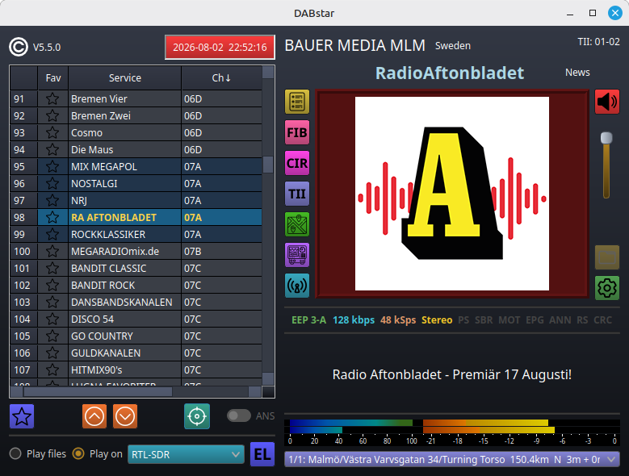The width and height of the screenshot is (629, 476).
Task: Open the spectrum scope viewer
Action: [297, 255]
